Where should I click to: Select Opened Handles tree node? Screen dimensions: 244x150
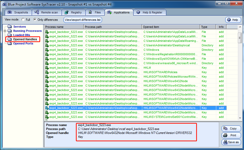[25, 39]
